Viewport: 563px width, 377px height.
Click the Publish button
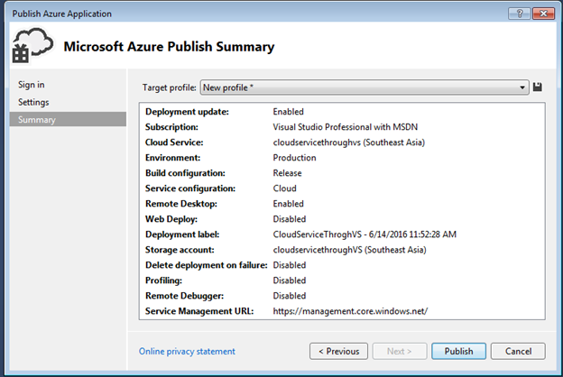(458, 351)
